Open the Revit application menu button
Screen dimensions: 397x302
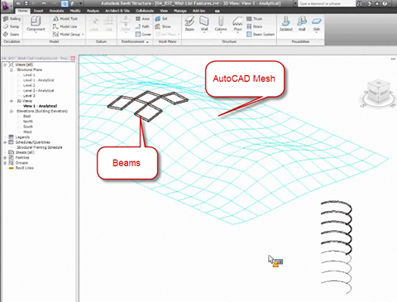[6, 6]
